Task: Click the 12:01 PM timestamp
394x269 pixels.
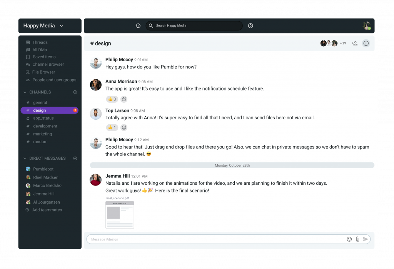Action: tap(139, 176)
